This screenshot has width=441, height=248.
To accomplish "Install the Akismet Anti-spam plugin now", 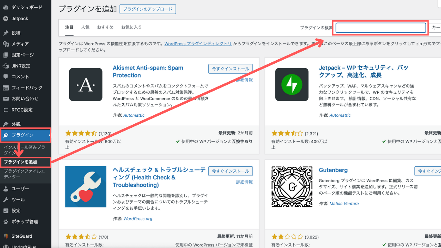I will point(230,69).
